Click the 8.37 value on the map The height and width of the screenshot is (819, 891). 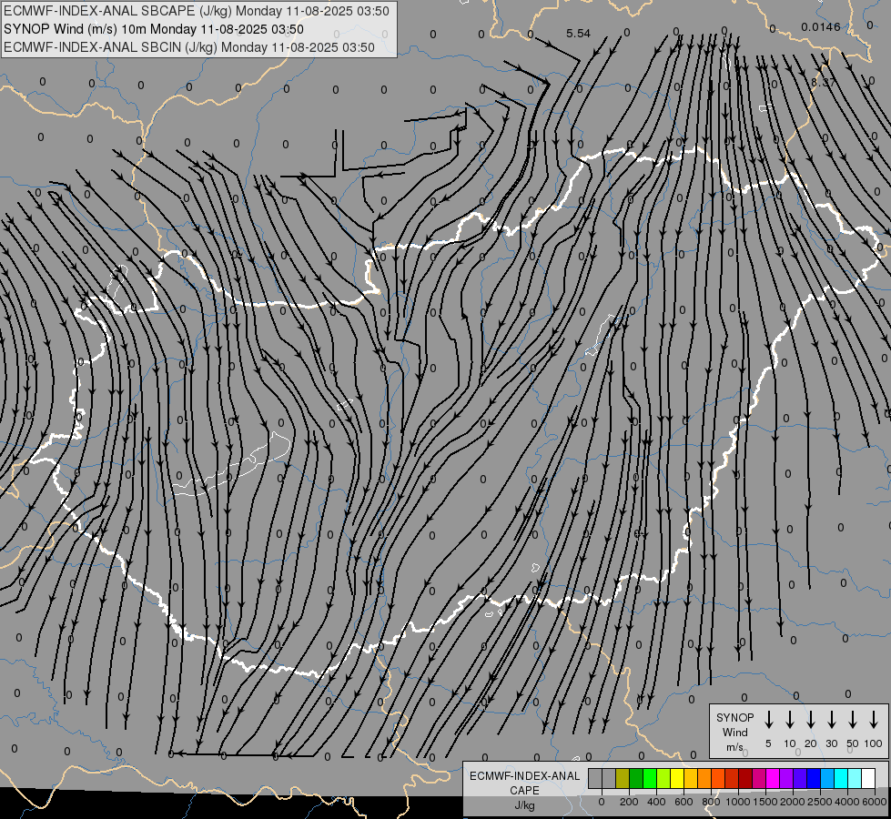point(823,82)
